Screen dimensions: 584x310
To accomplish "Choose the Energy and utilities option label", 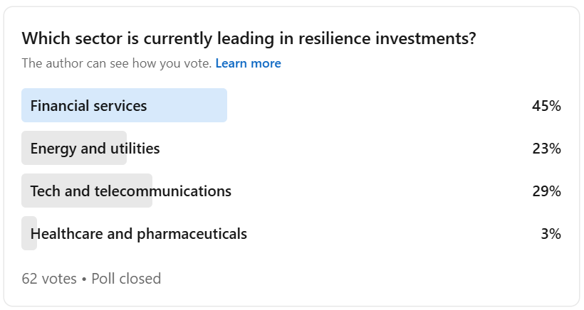I will (x=95, y=149).
